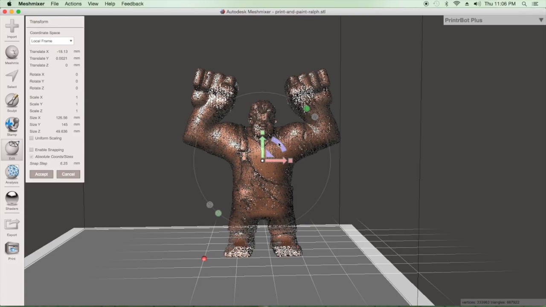Screen dimensions: 546x307
Task: Open the Meshmix panel
Action: coord(12,55)
